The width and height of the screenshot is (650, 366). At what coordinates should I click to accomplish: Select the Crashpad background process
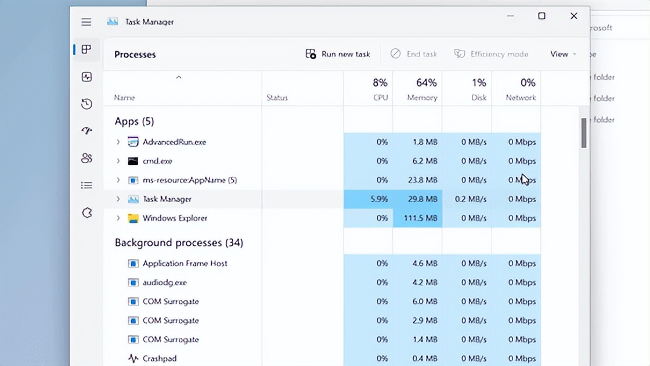click(x=160, y=358)
